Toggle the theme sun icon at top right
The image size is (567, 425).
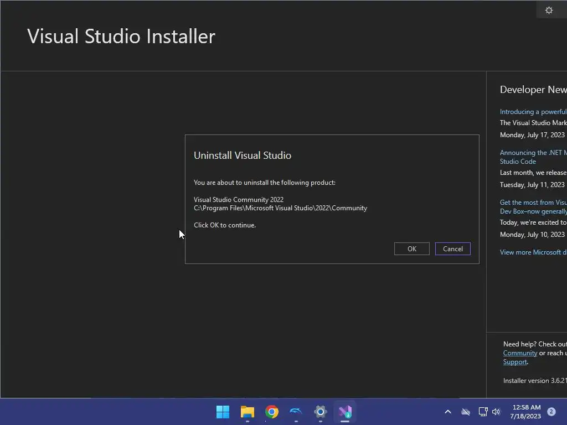pyautogui.click(x=549, y=10)
